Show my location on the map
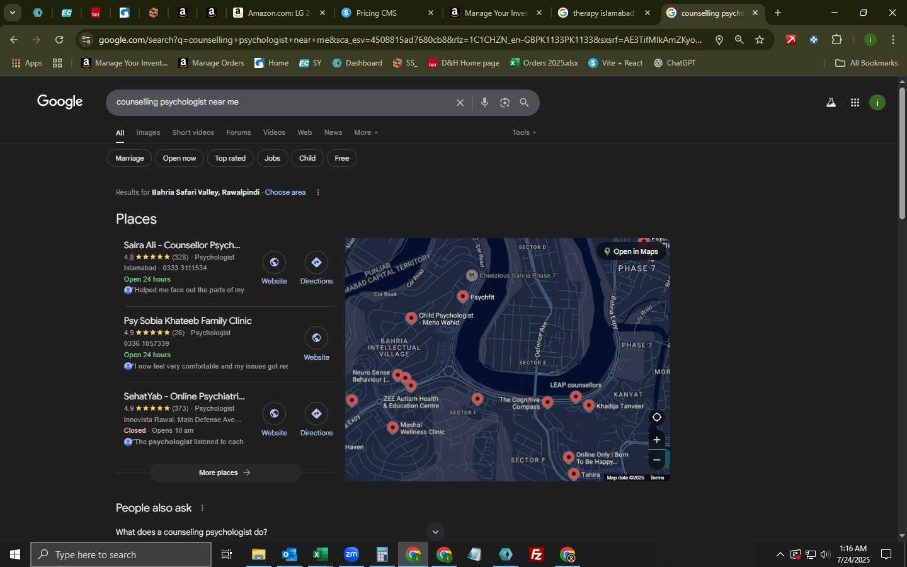This screenshot has width=907, height=567. [x=656, y=417]
